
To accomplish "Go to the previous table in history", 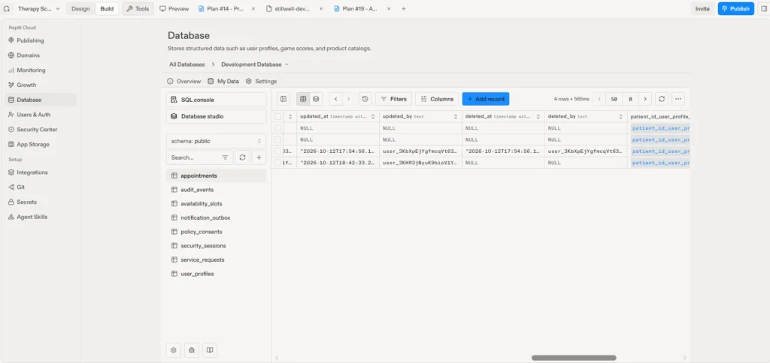I will click(x=335, y=99).
